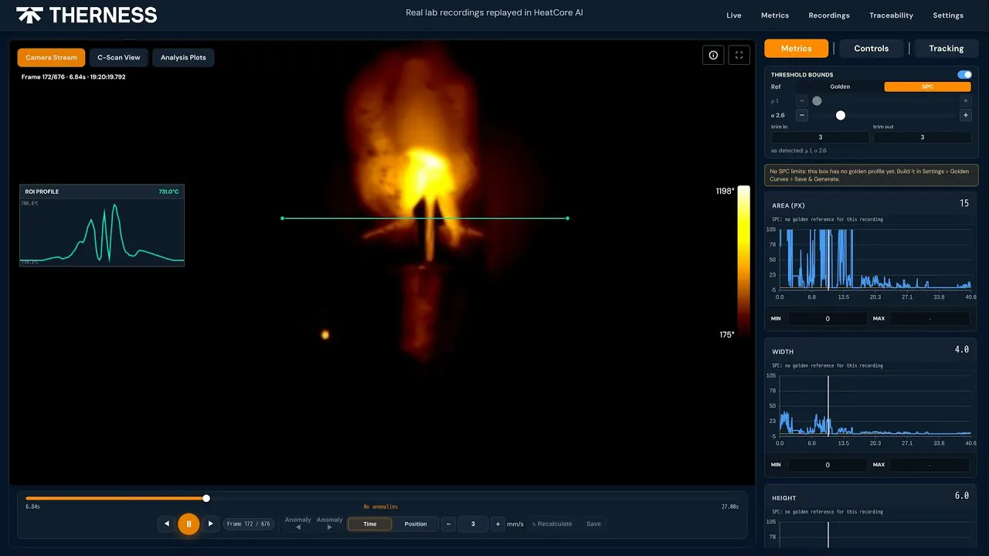Image resolution: width=989 pixels, height=556 pixels.
Task: Open the Analysis Plots tab
Action: pos(183,57)
